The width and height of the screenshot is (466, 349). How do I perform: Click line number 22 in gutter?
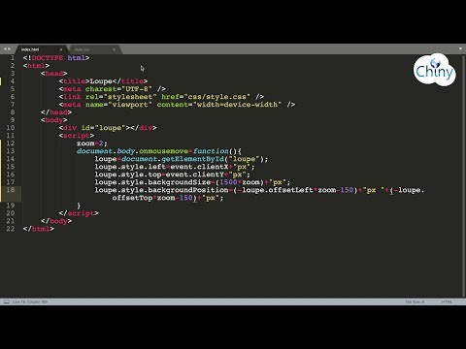pos(11,229)
